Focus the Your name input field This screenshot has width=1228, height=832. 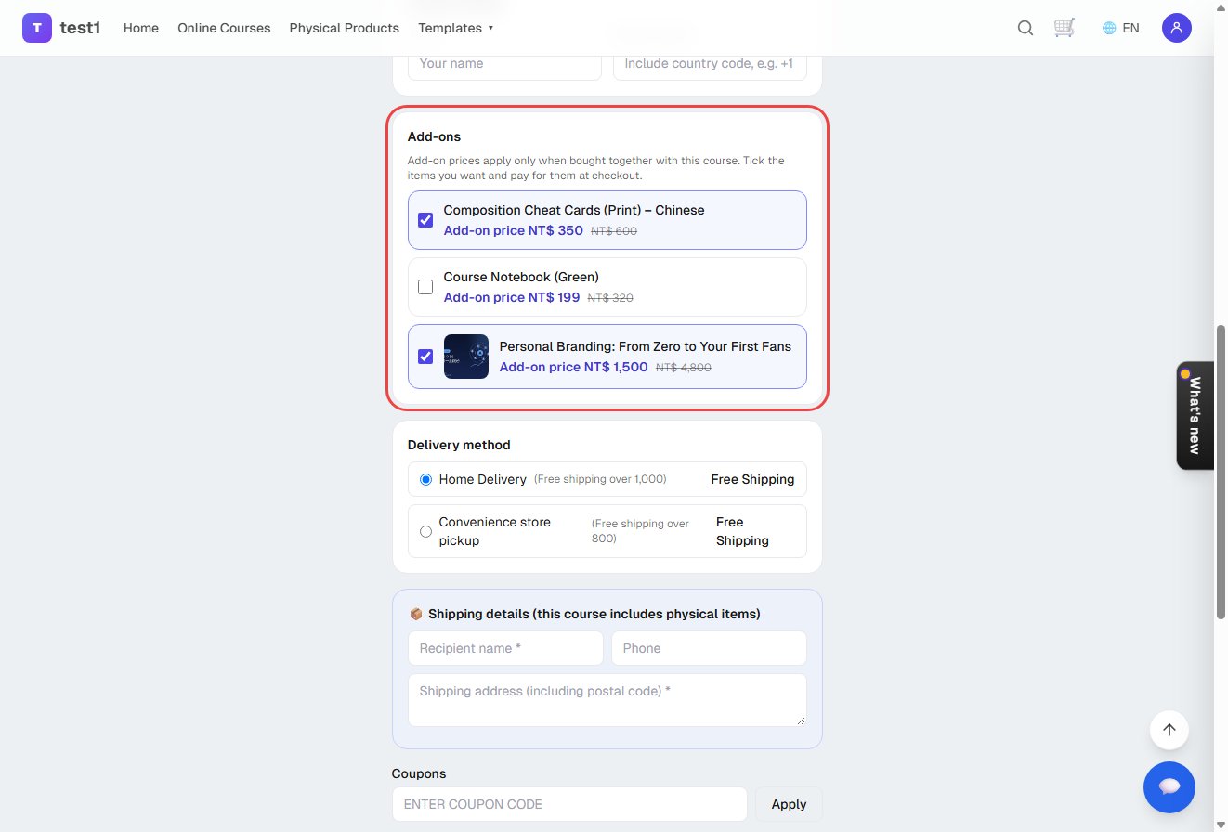[504, 64]
